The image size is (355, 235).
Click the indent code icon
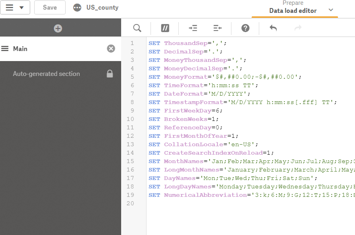[193, 28]
